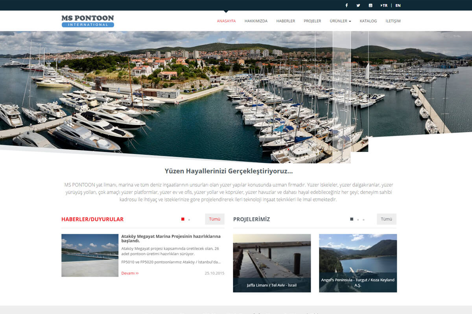The image size is (472, 314).
Task: Open the Facebook page icon
Action: [347, 5]
